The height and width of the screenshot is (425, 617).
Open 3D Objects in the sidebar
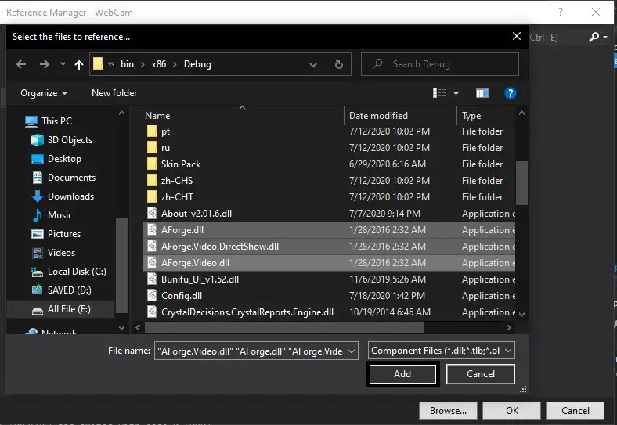click(x=62, y=139)
